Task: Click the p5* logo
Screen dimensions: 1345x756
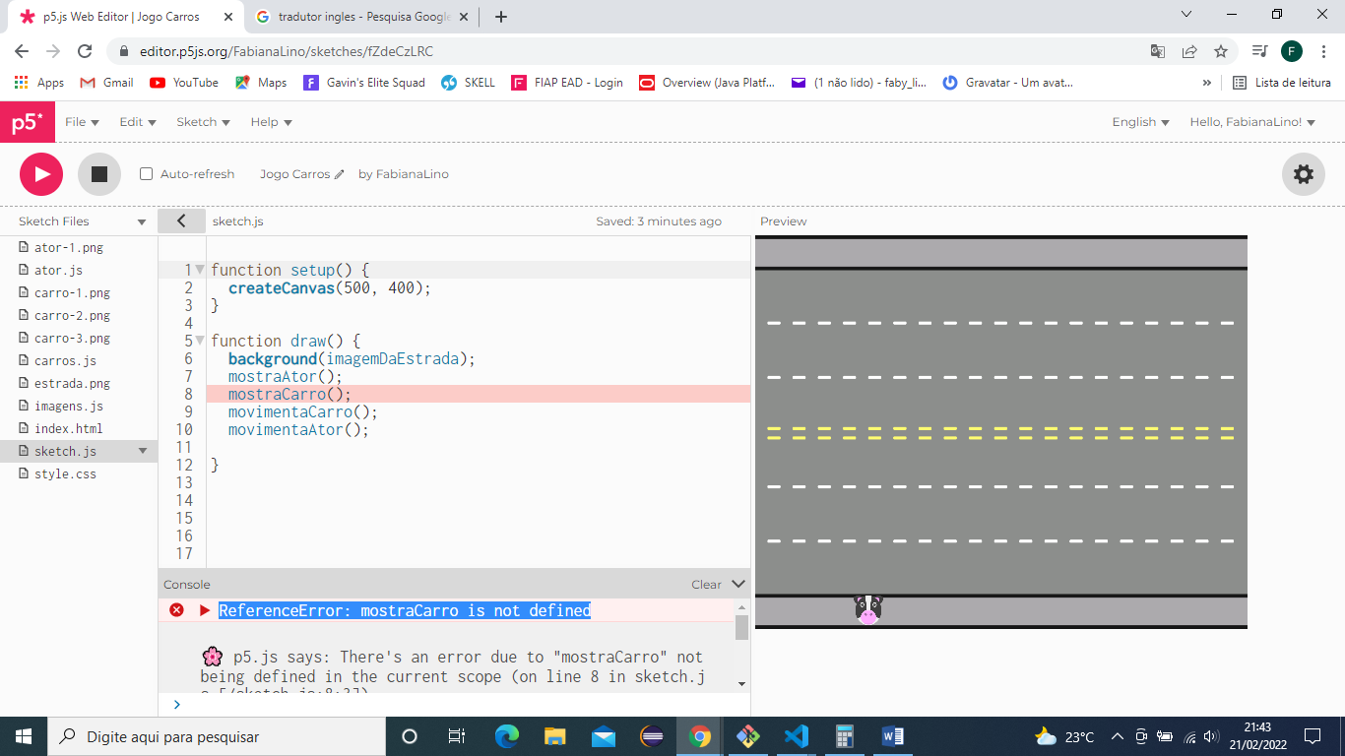Action: (27, 122)
